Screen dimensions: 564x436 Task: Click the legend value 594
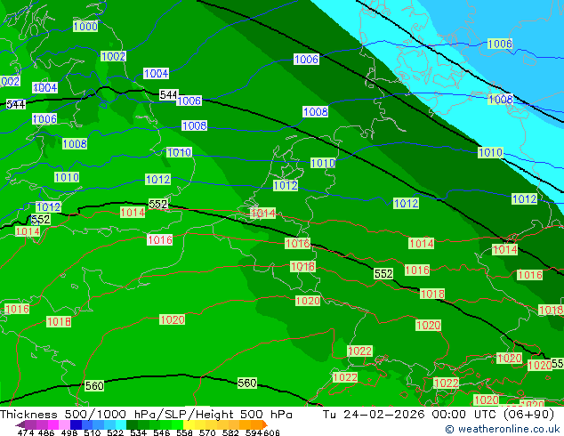tap(254, 432)
